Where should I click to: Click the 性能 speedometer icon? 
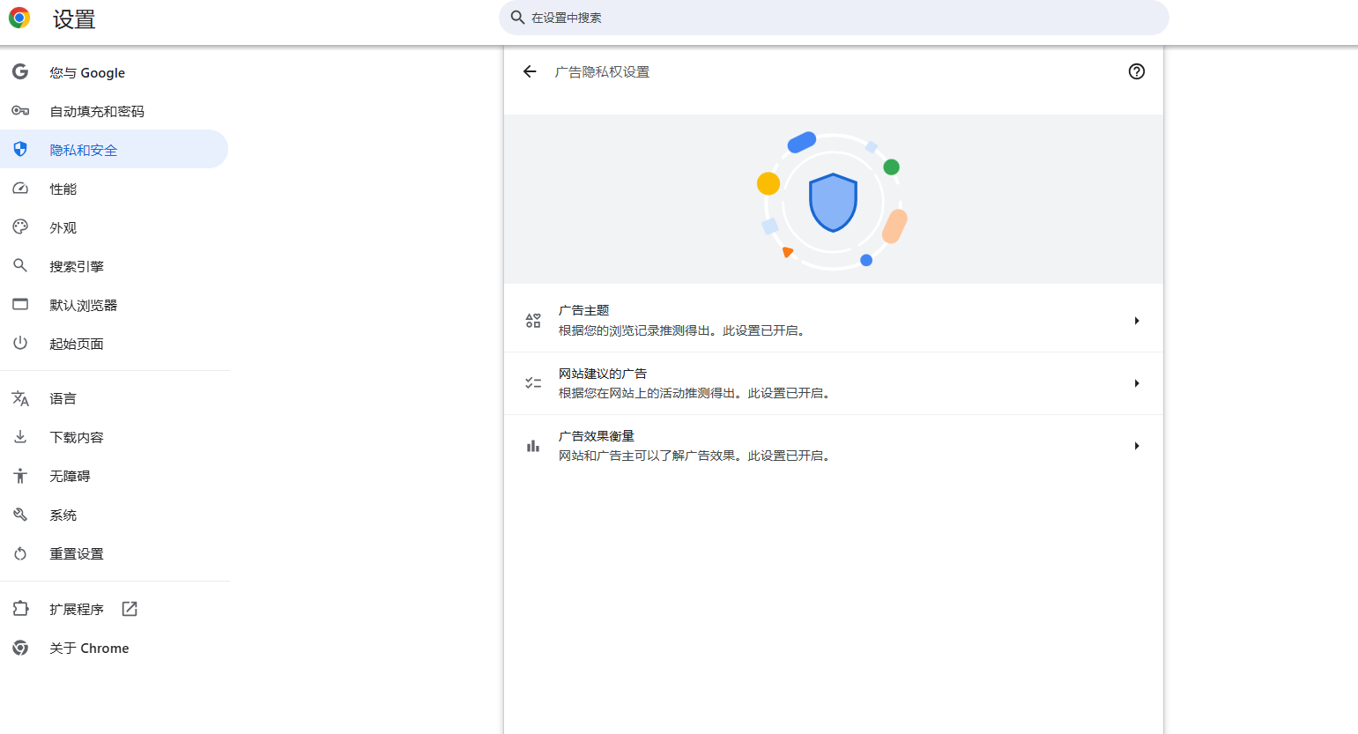tap(20, 188)
